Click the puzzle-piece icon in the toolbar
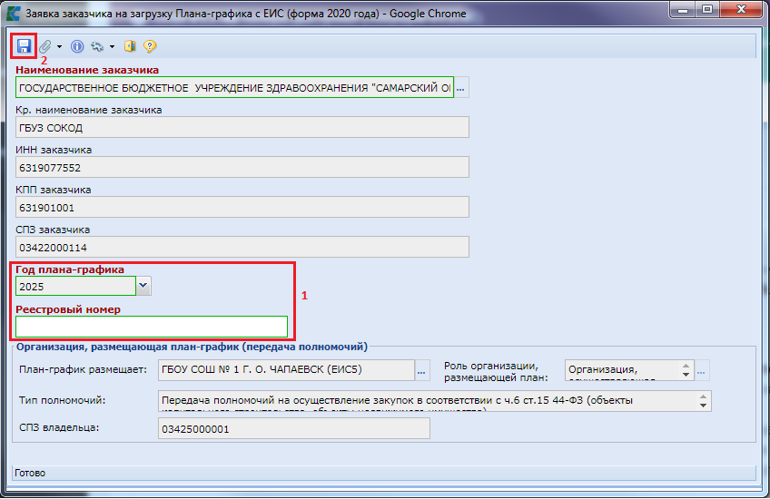The height and width of the screenshot is (499, 770). [x=97, y=45]
